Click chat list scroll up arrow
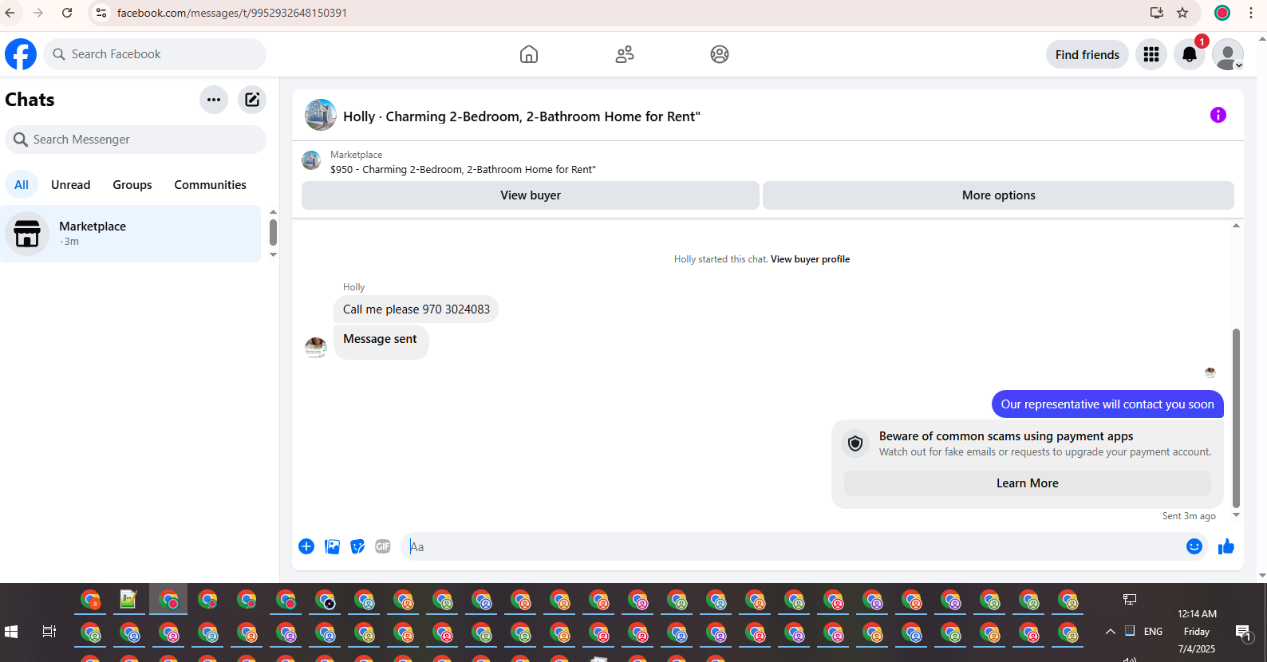This screenshot has width=1267, height=662. pyautogui.click(x=273, y=212)
